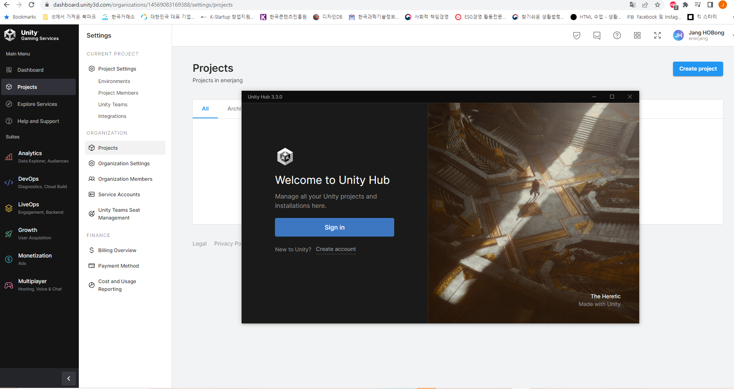
Task: Click the browser address bar URL
Action: [143, 5]
